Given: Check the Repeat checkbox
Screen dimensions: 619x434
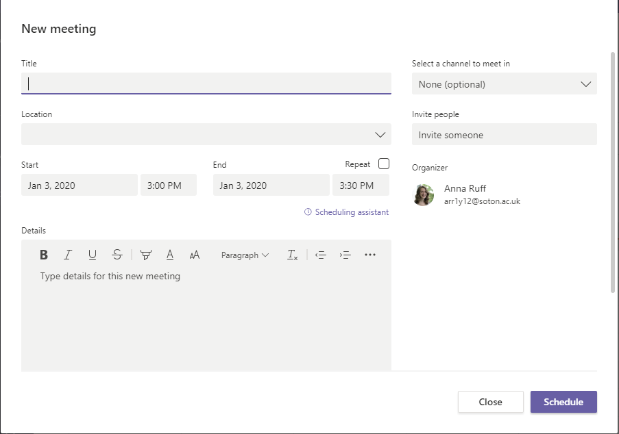Looking at the screenshot, I should (384, 164).
